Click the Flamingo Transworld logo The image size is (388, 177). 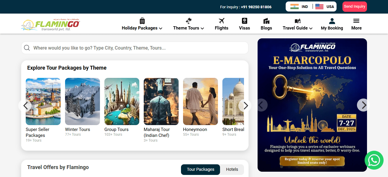pyautogui.click(x=51, y=24)
